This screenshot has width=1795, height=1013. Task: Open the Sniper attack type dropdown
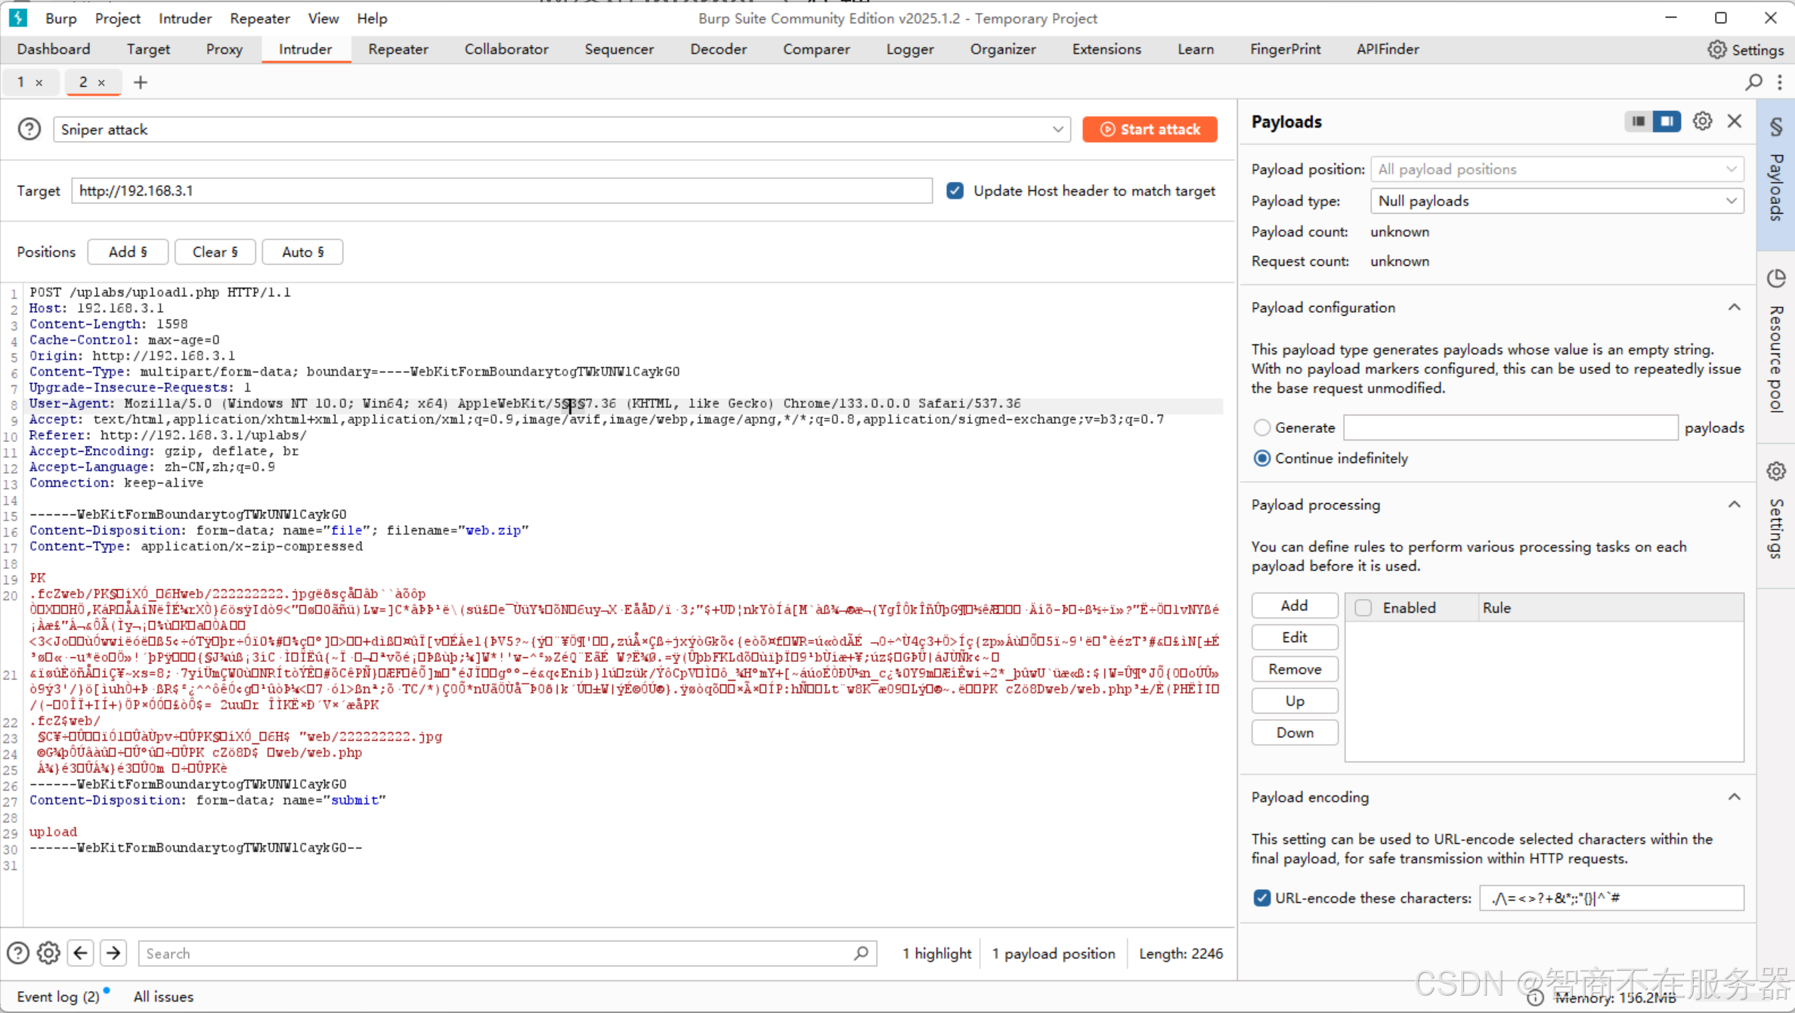(1057, 129)
